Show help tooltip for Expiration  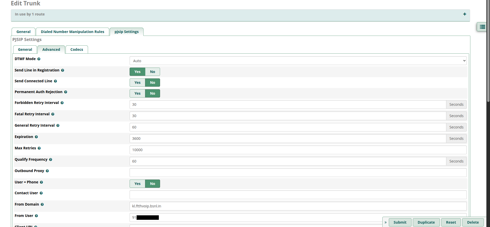pos(36,137)
